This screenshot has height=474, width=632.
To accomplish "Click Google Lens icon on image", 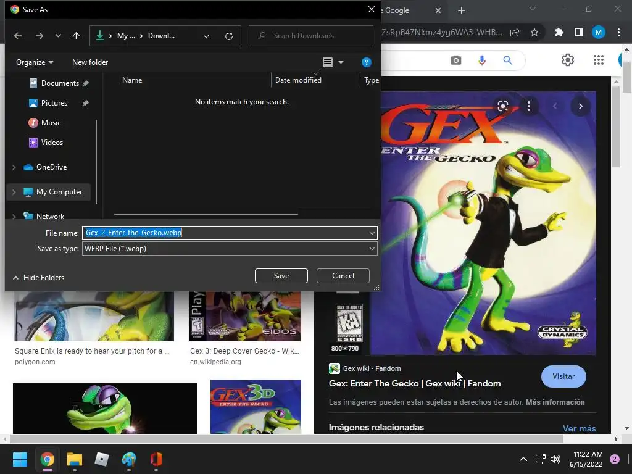I will 502,106.
